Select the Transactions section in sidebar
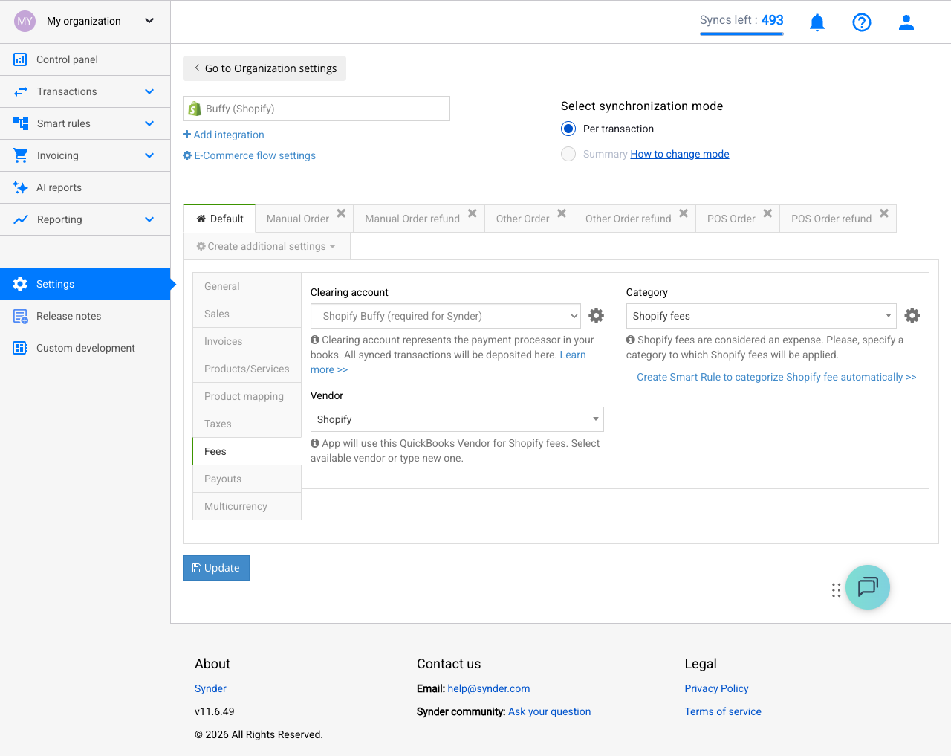Viewport: 951px width, 756px height. point(68,91)
